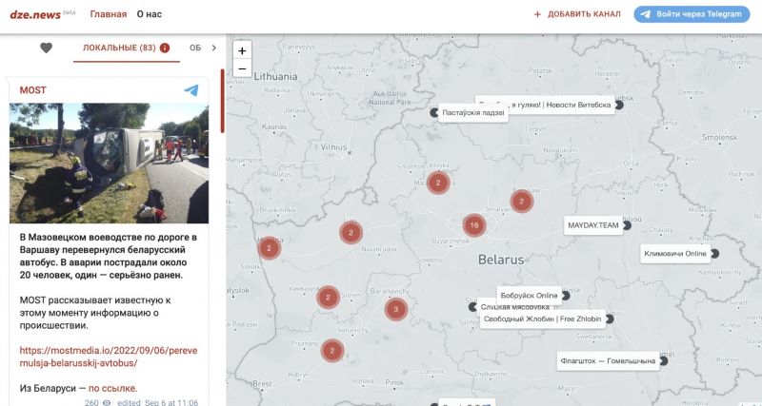Open the mostmedia.io article link

tap(108, 357)
